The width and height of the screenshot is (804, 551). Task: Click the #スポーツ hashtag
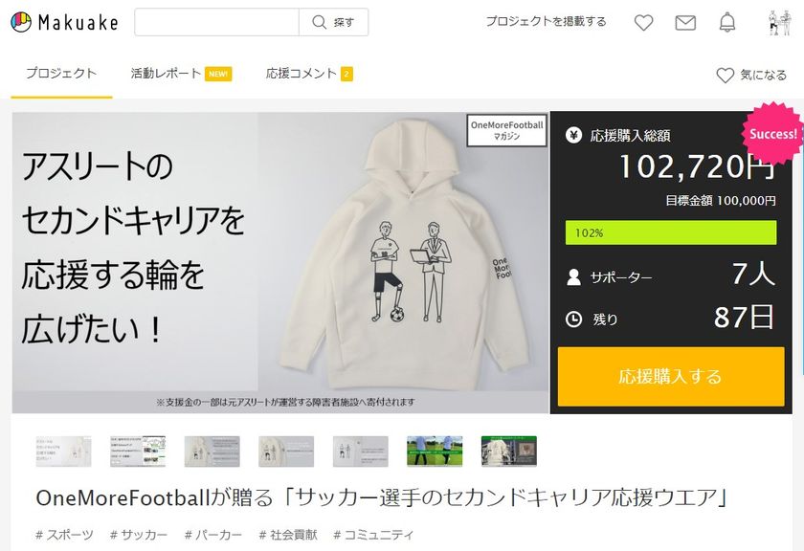tap(65, 535)
